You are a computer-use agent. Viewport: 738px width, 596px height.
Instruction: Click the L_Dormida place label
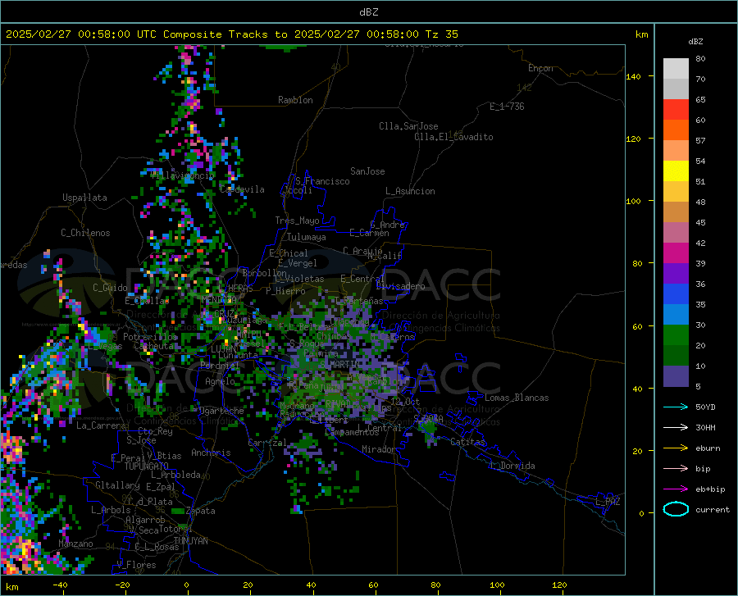(x=512, y=466)
